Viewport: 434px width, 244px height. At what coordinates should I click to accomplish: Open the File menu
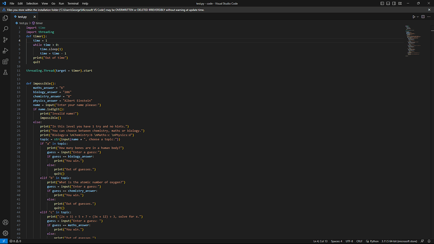pyautogui.click(x=12, y=3)
